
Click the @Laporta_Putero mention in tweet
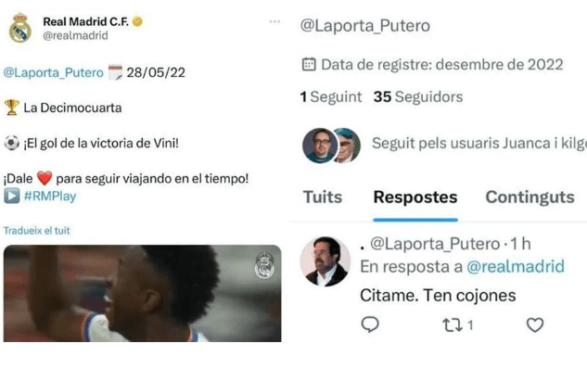(53, 72)
